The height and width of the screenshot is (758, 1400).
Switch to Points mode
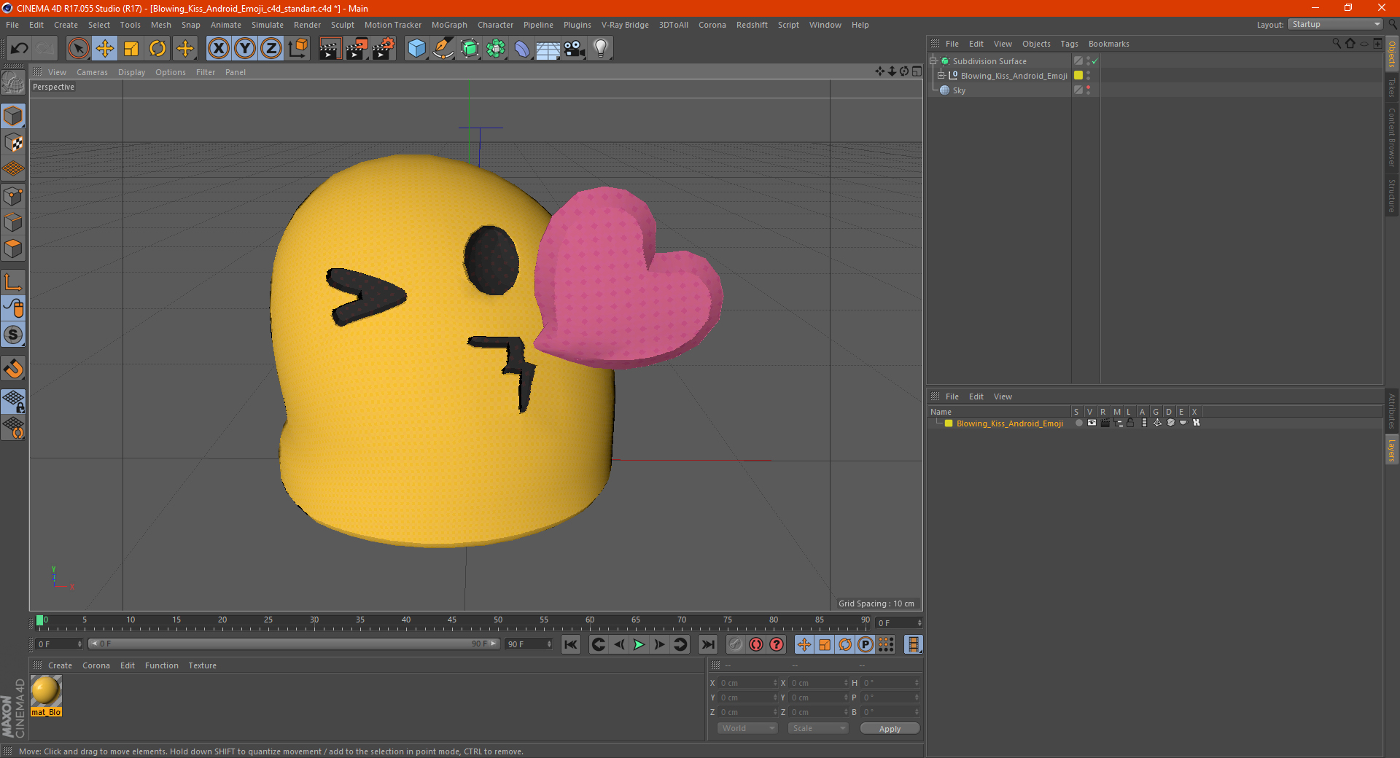13,196
